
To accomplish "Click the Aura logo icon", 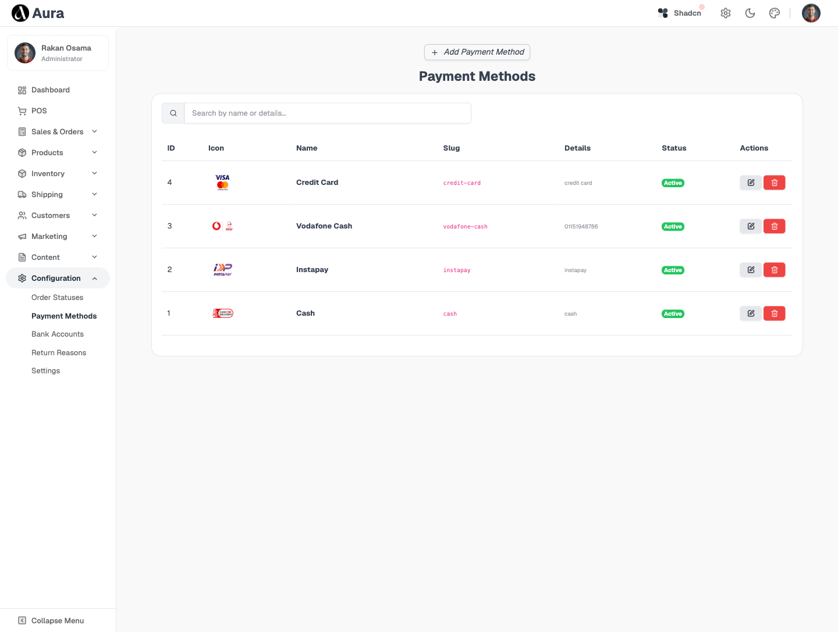I will pos(20,13).
